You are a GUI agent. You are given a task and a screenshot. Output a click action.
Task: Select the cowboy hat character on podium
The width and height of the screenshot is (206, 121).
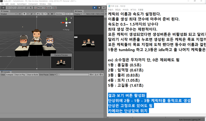click(x=36, y=36)
